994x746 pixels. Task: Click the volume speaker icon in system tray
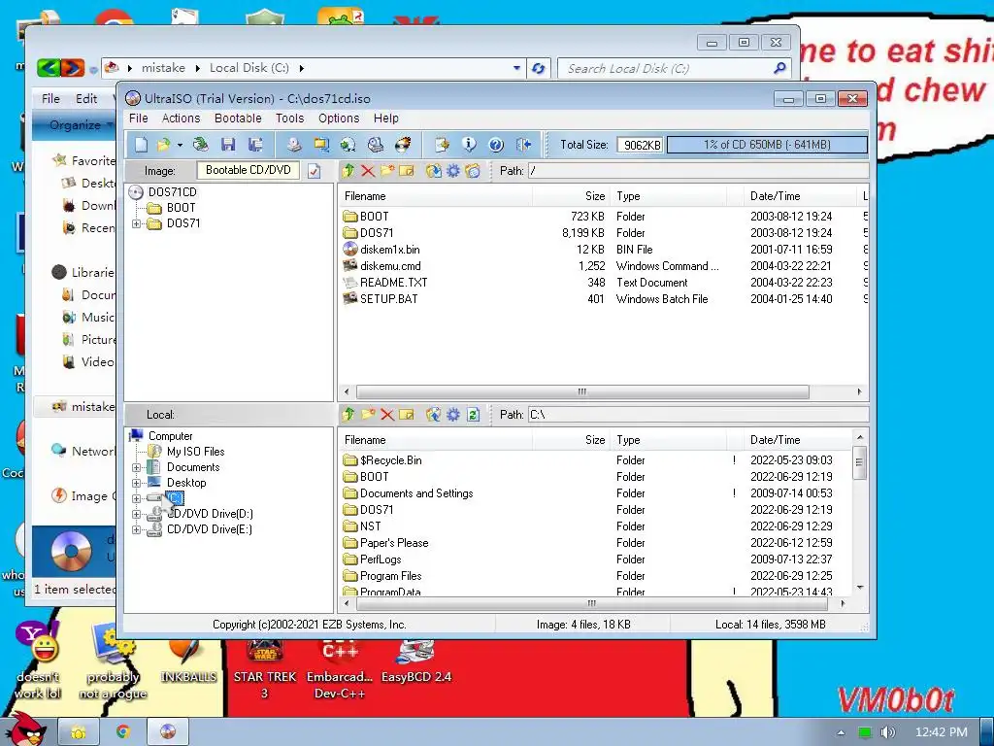click(x=888, y=732)
